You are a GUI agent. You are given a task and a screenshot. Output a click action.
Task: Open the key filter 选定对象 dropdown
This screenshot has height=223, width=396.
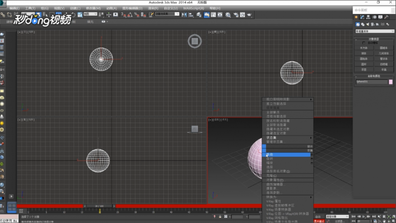click(x=337, y=217)
